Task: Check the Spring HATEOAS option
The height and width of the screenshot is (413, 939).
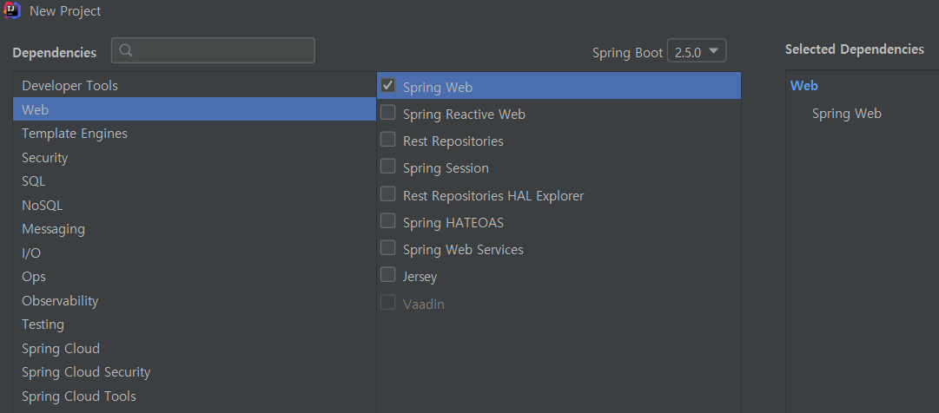Action: (388, 221)
